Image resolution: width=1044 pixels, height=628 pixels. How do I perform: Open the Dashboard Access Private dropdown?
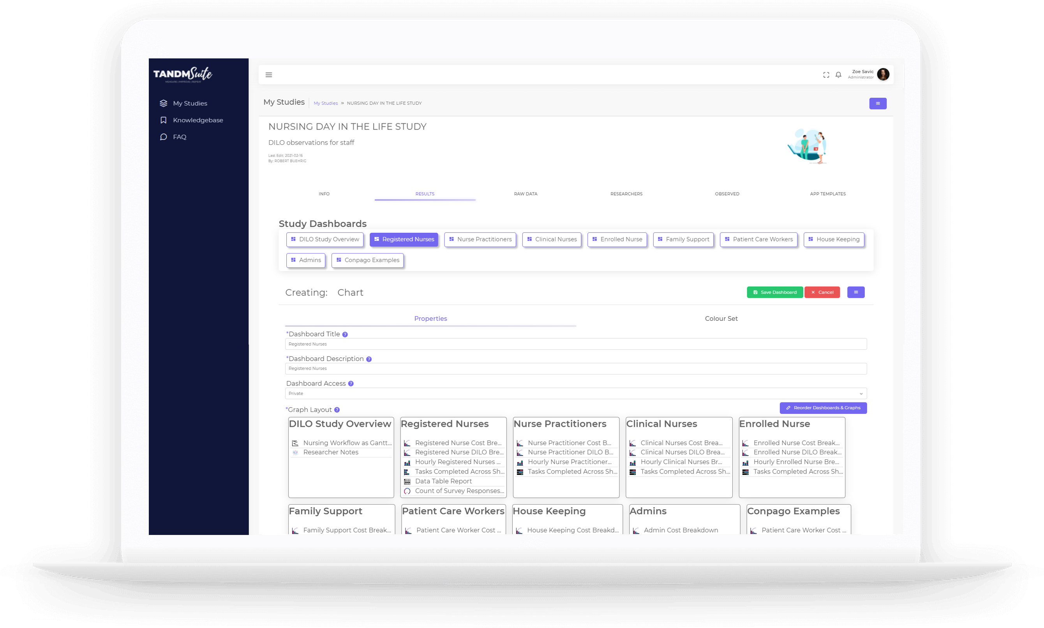(576, 394)
